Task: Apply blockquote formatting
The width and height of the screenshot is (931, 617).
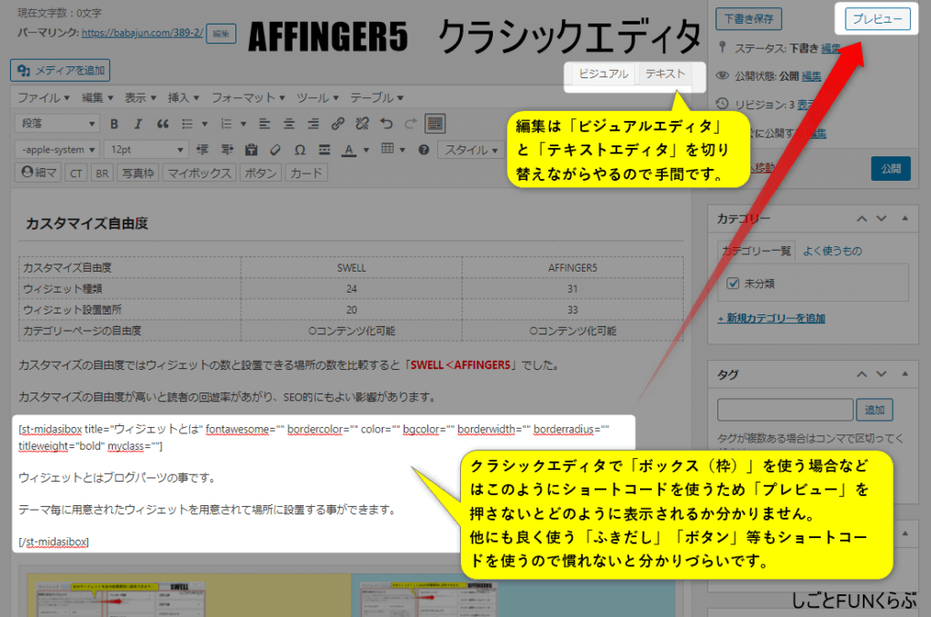Action: [x=163, y=124]
